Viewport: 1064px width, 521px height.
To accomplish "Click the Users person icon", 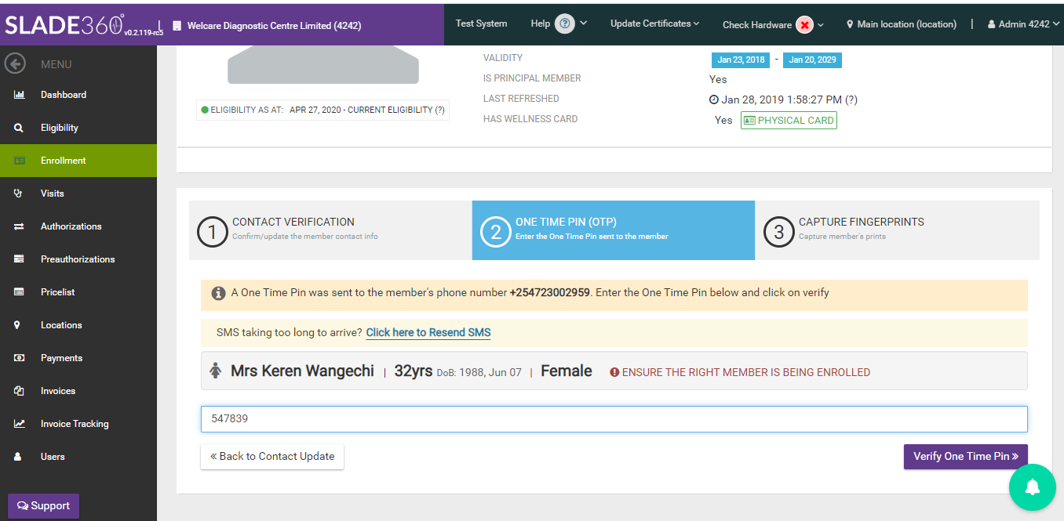I will click(19, 457).
